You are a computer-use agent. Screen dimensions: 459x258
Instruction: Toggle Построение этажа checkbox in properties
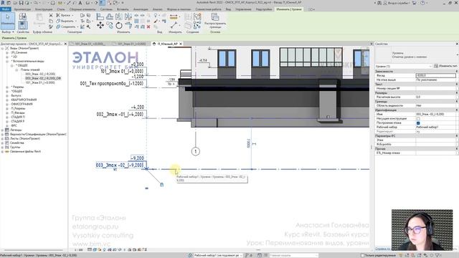point(418,123)
